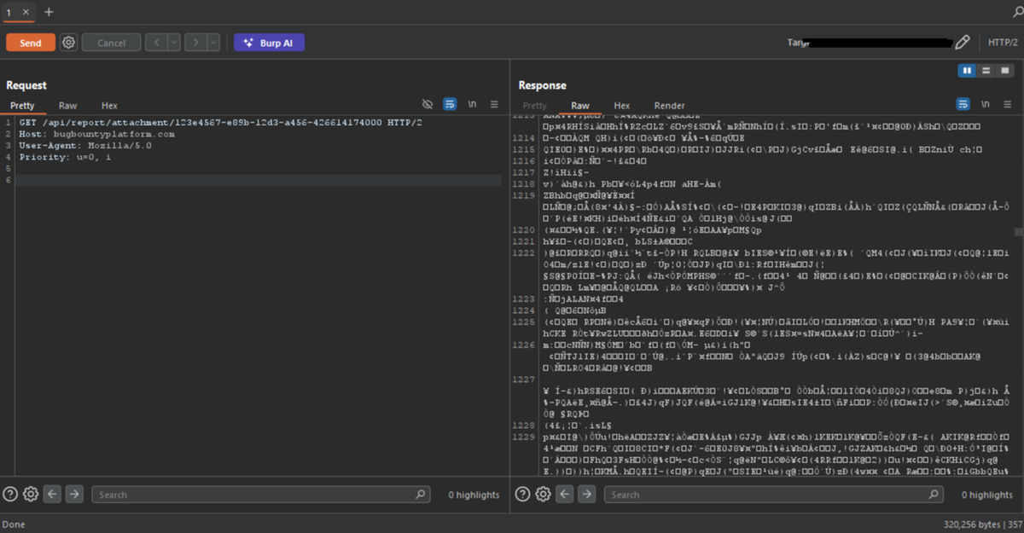Click the Request search magnifier icon
The height and width of the screenshot is (533, 1024).
coord(421,495)
